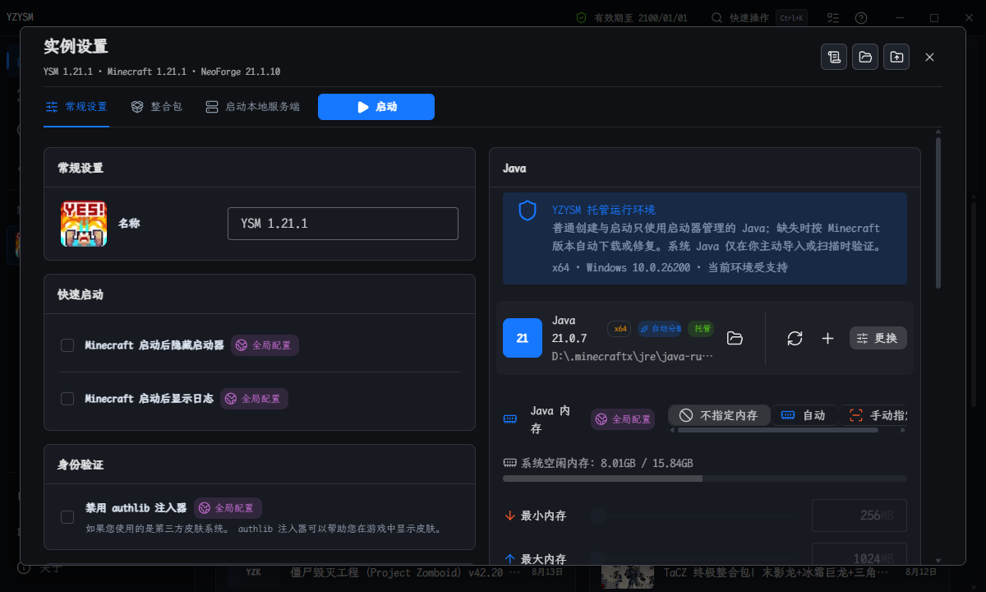Select 不指定内存 memory option
Viewport: 986px width, 592px height.
click(x=719, y=415)
